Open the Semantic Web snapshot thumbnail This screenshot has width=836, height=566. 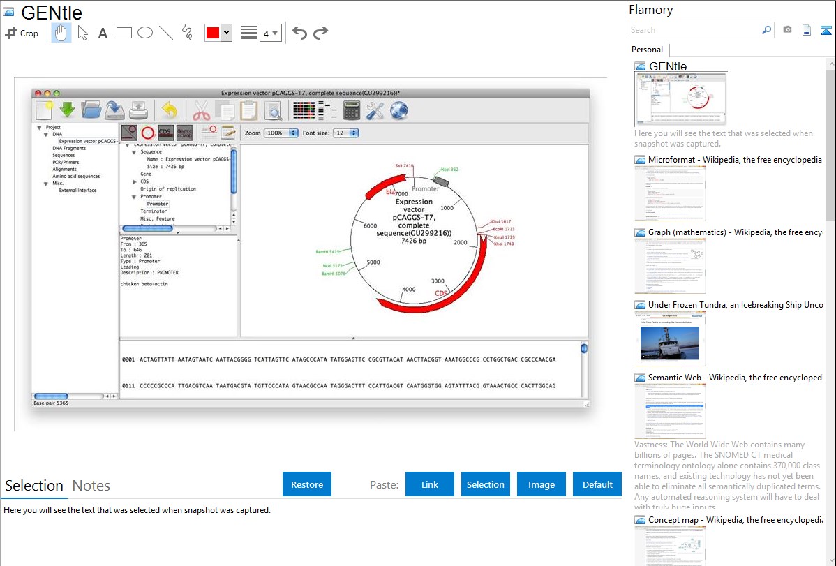tap(670, 411)
